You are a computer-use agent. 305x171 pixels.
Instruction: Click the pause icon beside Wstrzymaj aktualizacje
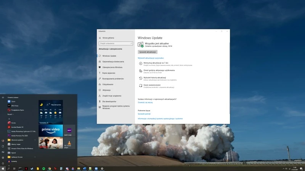click(140, 63)
